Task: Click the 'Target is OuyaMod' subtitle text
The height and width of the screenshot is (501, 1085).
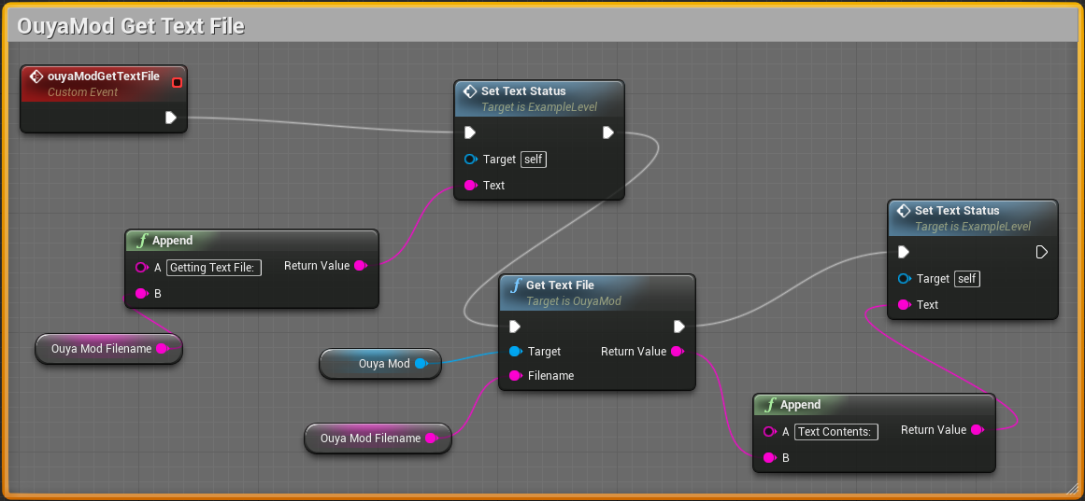Action: coord(574,301)
